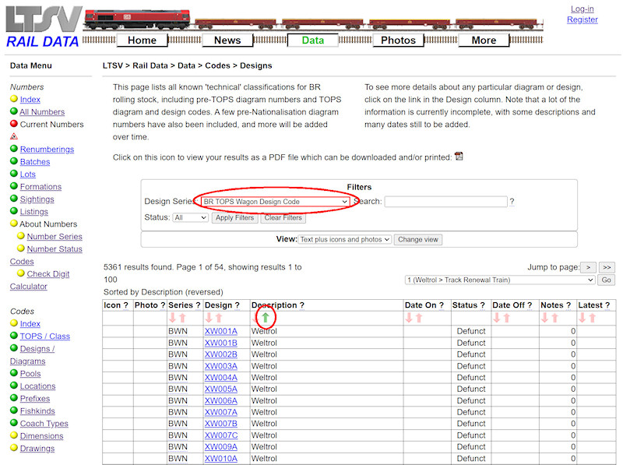Switch to the News tab
This screenshot has height=465, width=623.
(x=227, y=41)
